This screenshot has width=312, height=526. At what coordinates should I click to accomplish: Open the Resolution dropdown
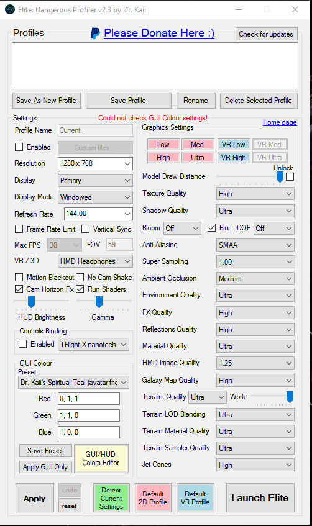coord(95,164)
